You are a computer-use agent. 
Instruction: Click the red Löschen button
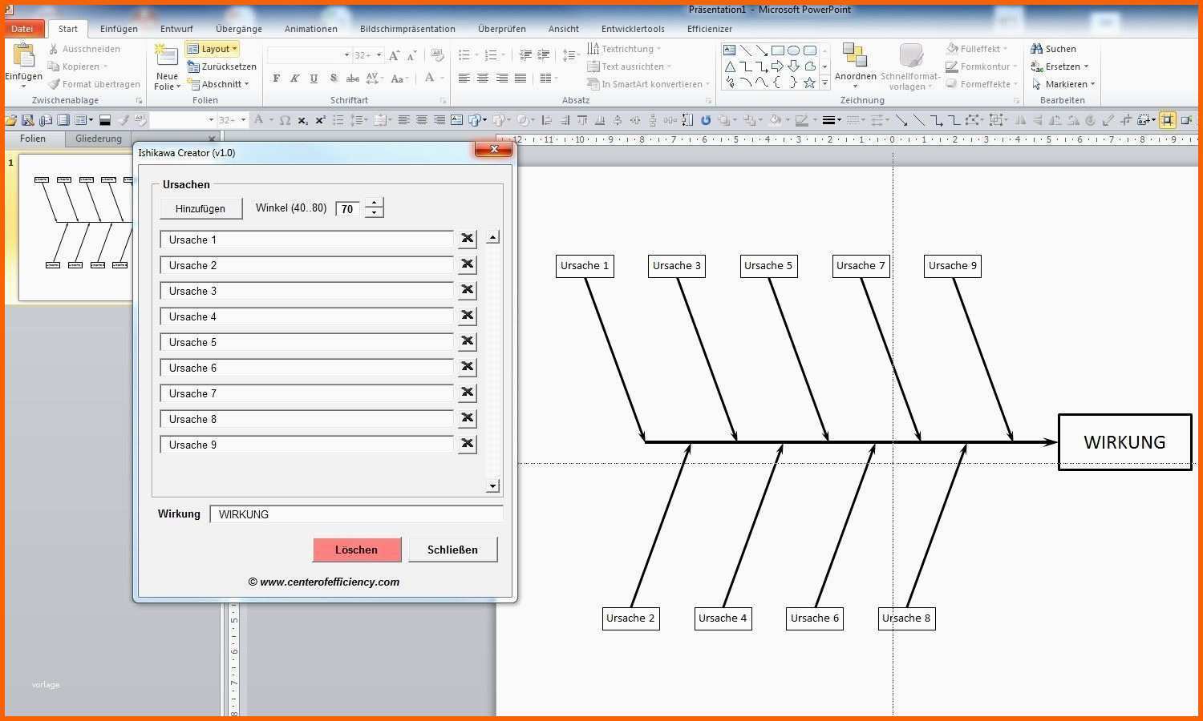click(x=356, y=550)
